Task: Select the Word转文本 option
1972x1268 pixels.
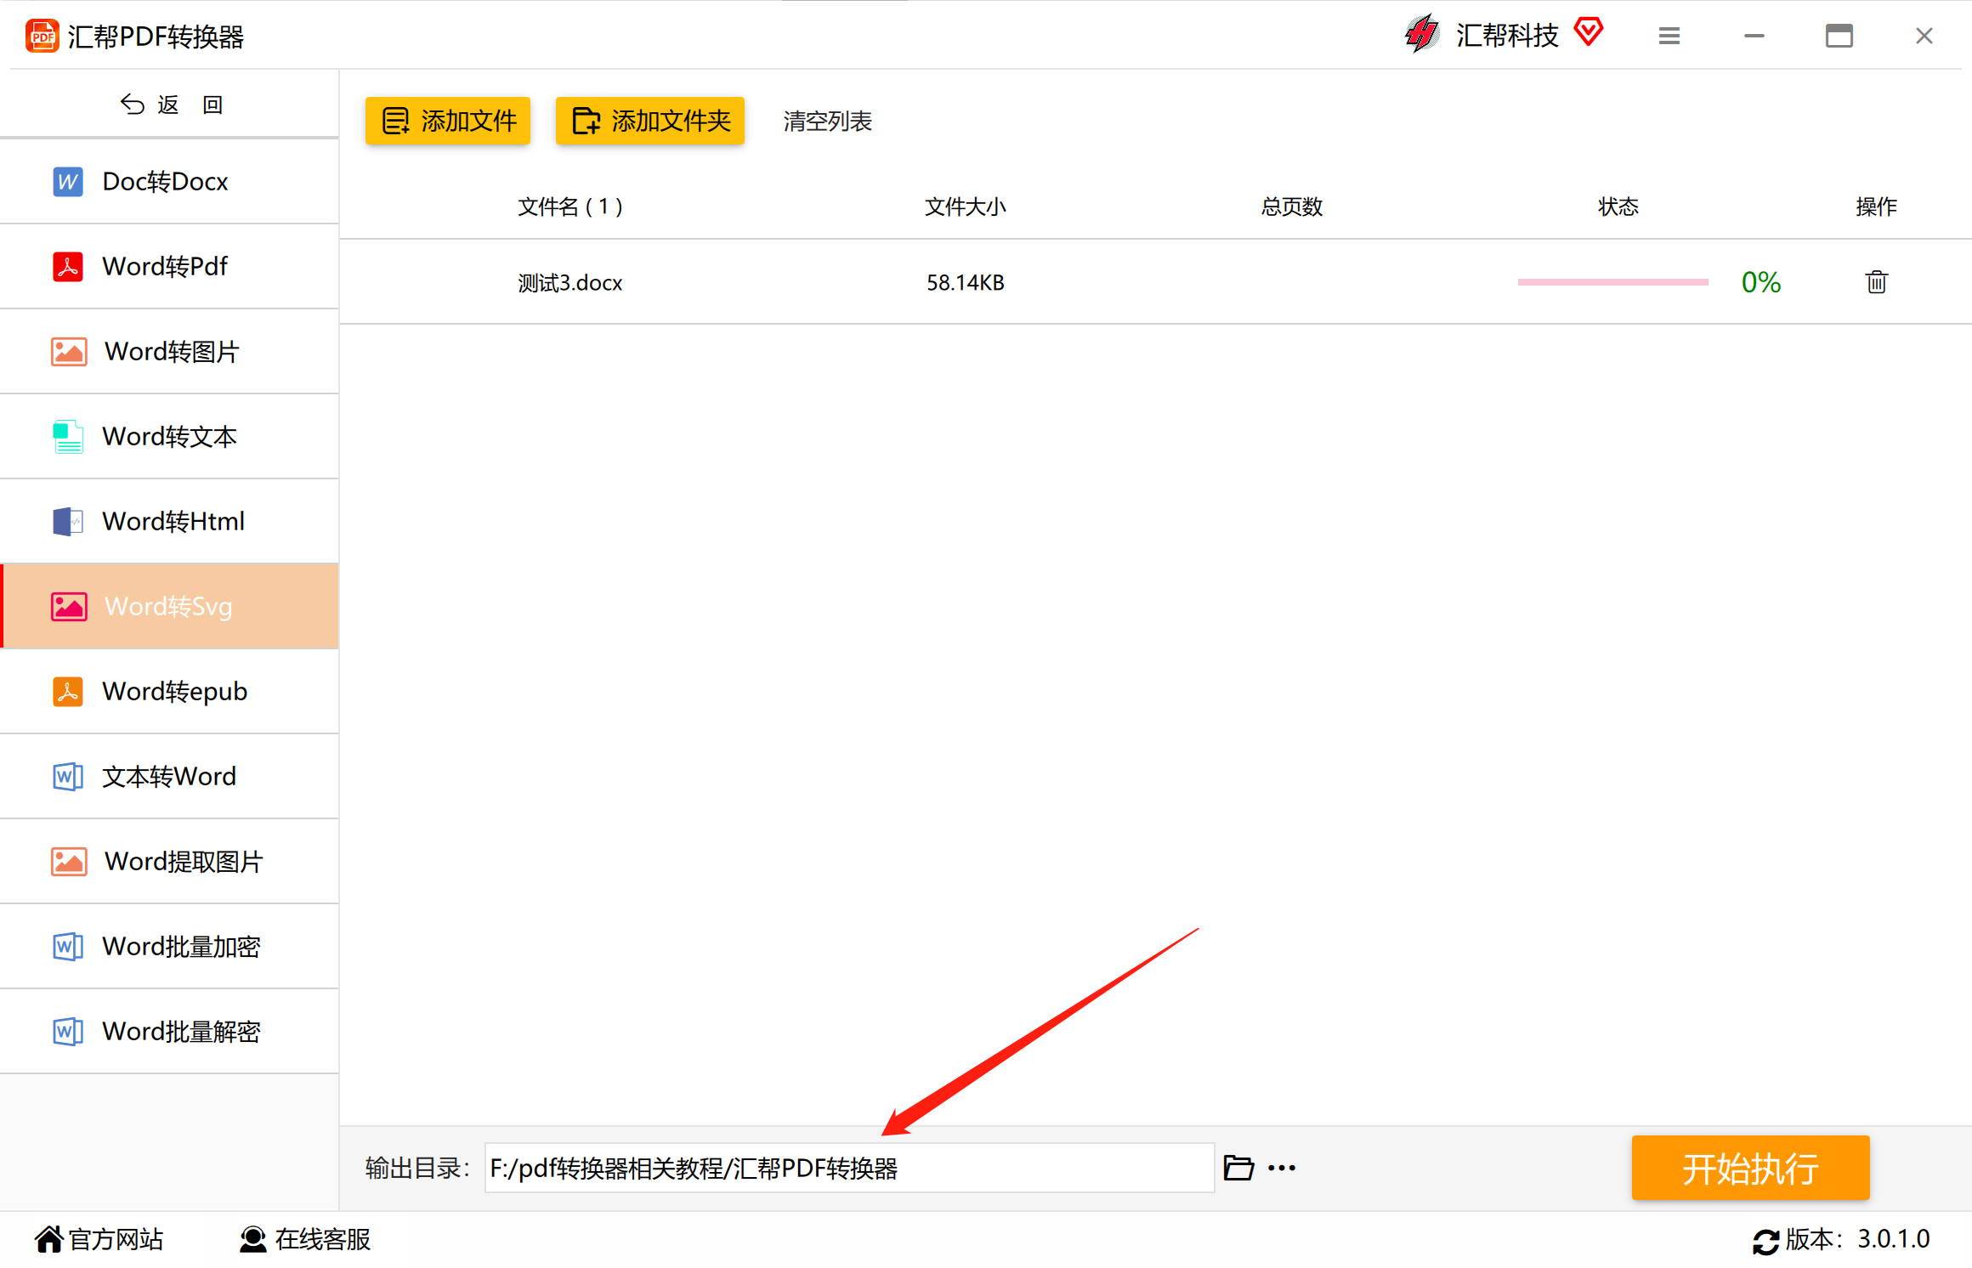Action: (170, 437)
